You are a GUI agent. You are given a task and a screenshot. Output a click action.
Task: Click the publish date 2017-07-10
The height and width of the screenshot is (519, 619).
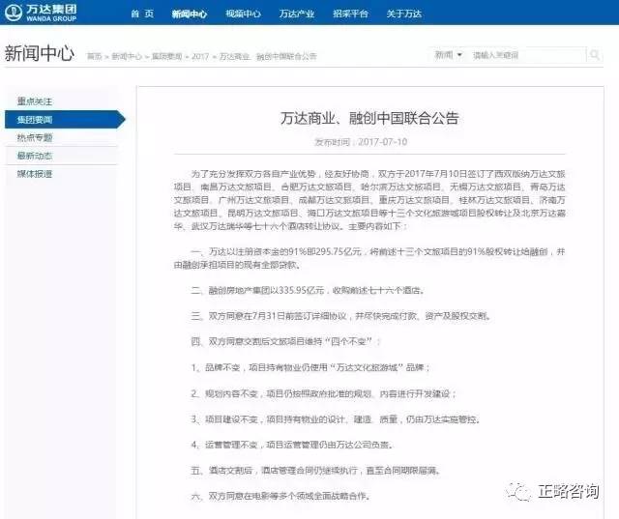383,142
